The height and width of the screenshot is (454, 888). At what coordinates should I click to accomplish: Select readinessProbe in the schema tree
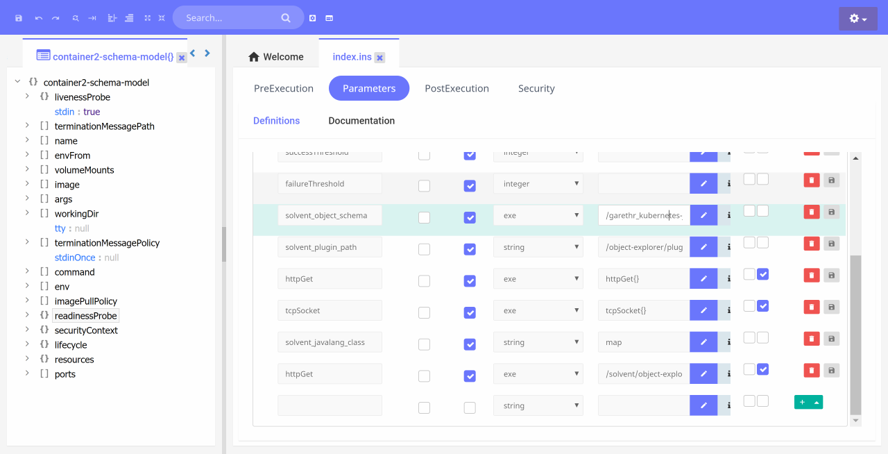click(x=85, y=316)
